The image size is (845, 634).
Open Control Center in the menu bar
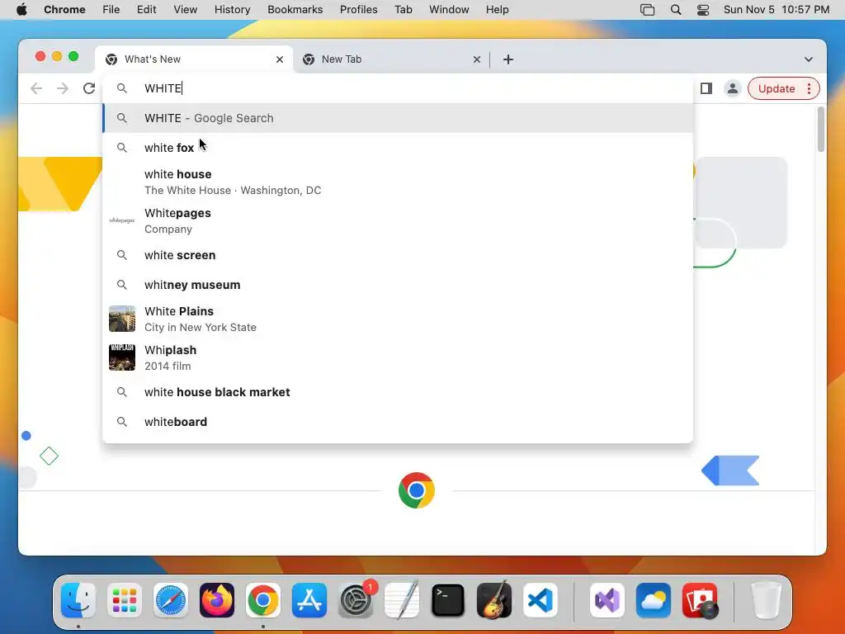pyautogui.click(x=703, y=10)
